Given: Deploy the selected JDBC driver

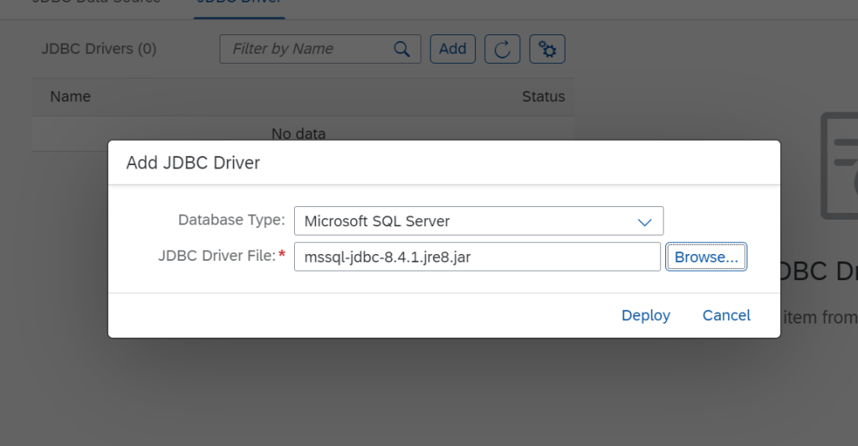Looking at the screenshot, I should point(645,315).
